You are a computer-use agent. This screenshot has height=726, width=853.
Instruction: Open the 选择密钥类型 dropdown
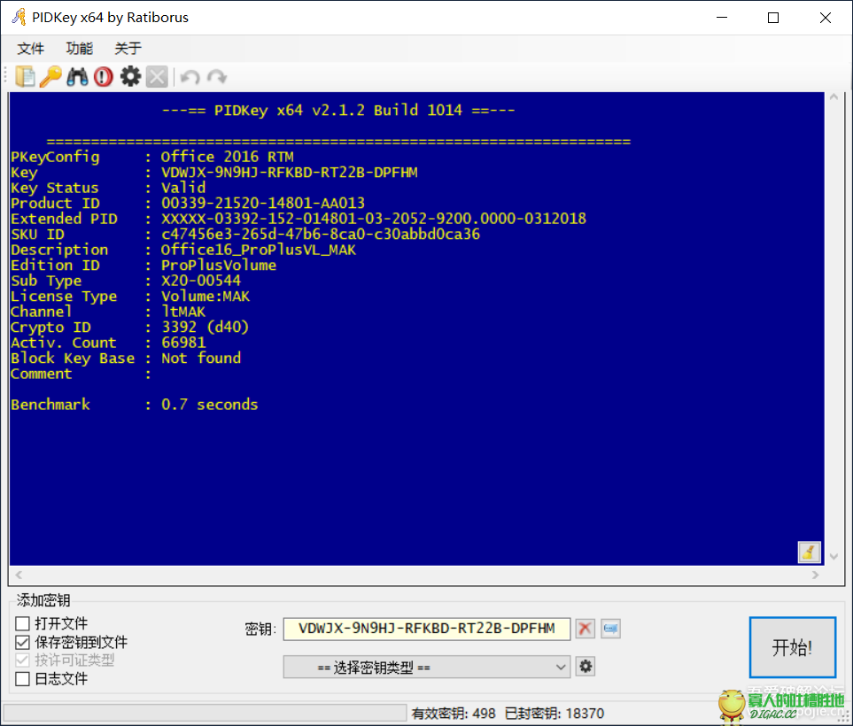[x=427, y=667]
